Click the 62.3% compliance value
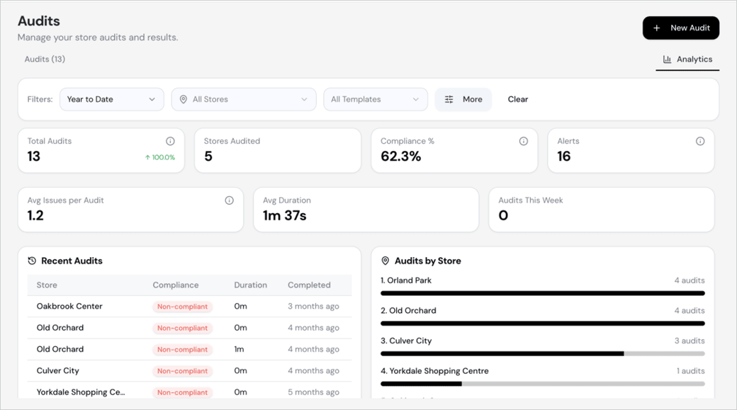Screen dimensions: 737x410 pyautogui.click(x=401, y=156)
